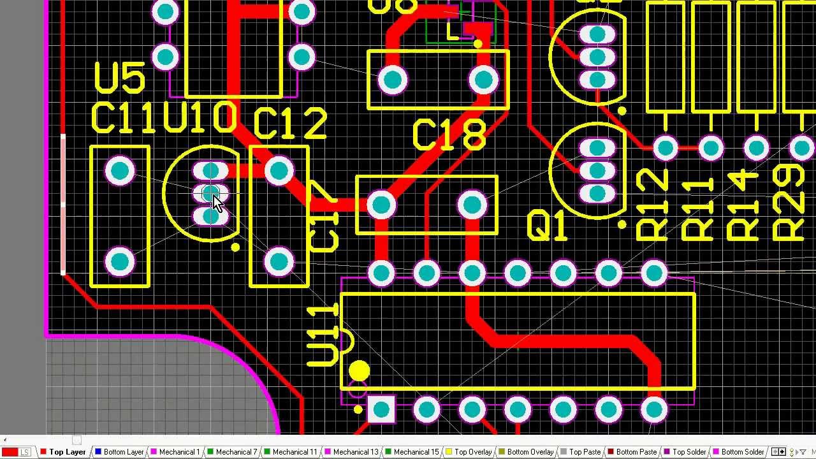Select the bottom-right pad of U11
816x459 pixels.
pyautogui.click(x=654, y=410)
